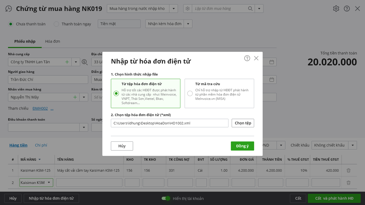Expand the Nhân viên mua hàng dropdown
This screenshot has width=365, height=205.
coord(84,97)
